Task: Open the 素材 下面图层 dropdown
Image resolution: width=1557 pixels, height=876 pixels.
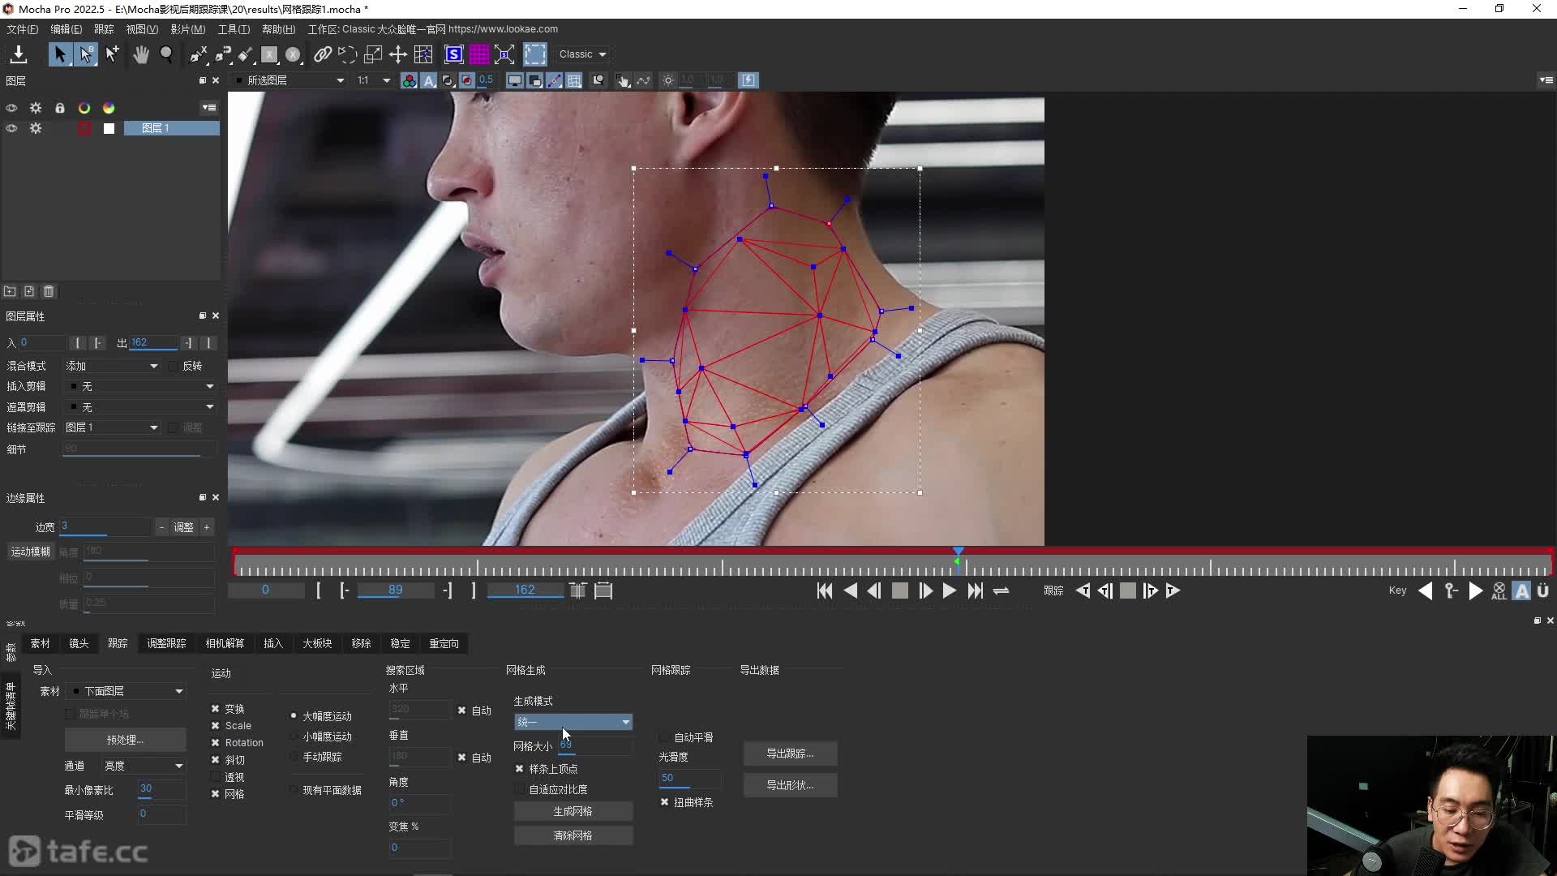Action: click(x=127, y=691)
